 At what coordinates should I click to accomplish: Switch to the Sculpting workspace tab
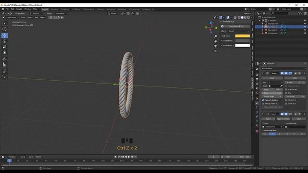coord(65,10)
